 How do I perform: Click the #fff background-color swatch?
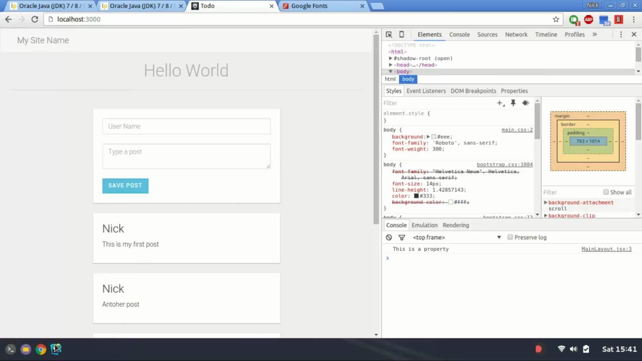click(450, 202)
